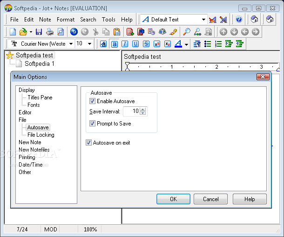The image size is (284, 237).
Task: Click the blue font color A swatch
Action: point(178,44)
